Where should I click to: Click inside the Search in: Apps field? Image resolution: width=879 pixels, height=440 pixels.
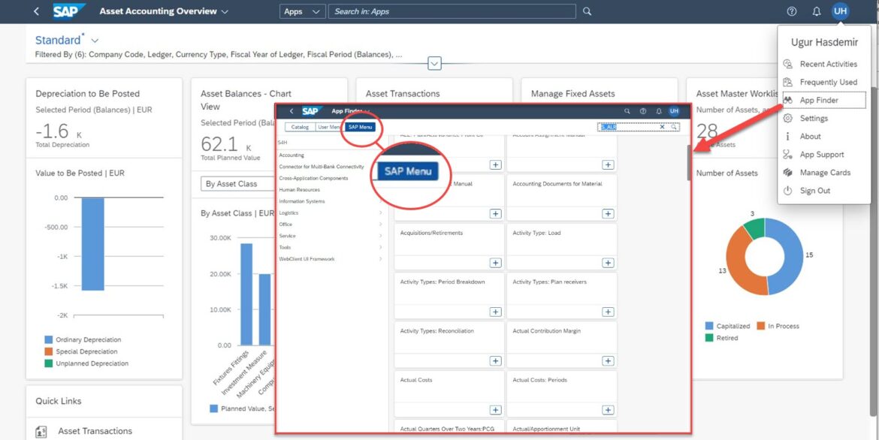[451, 11]
